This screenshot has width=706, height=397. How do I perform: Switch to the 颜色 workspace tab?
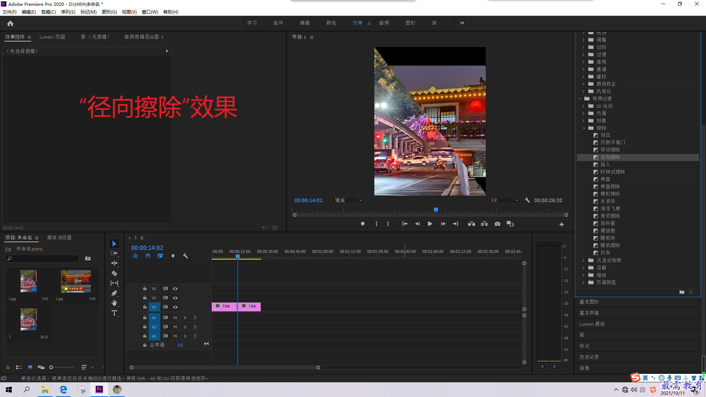[331, 23]
